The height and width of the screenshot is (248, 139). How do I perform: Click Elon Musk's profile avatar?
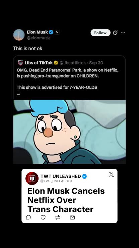[x=19, y=35]
